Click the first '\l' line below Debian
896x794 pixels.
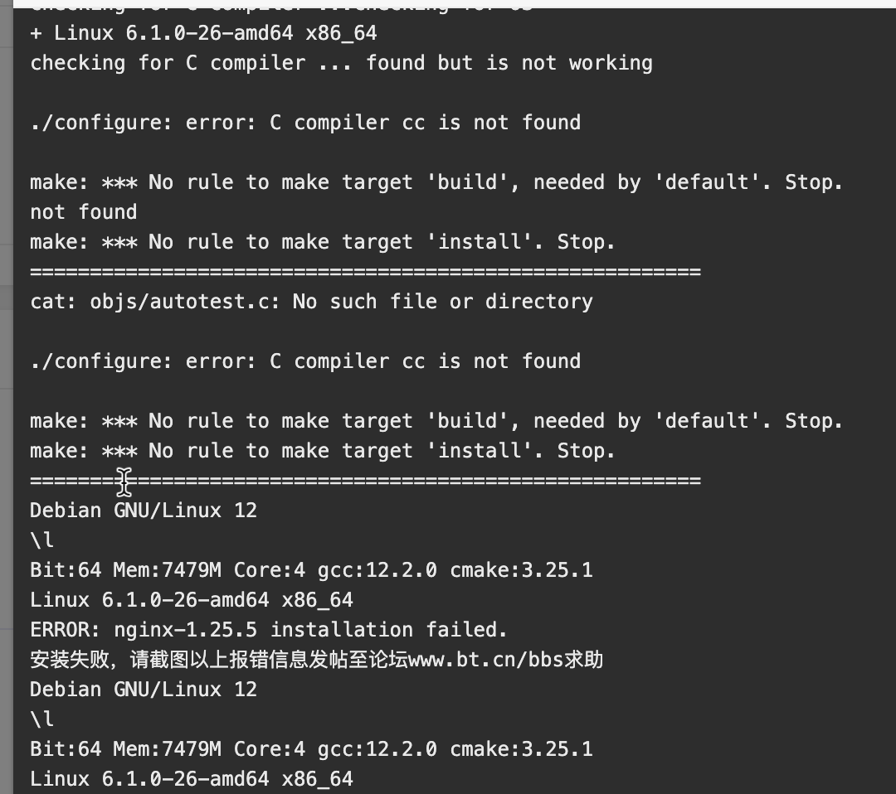[x=41, y=540]
